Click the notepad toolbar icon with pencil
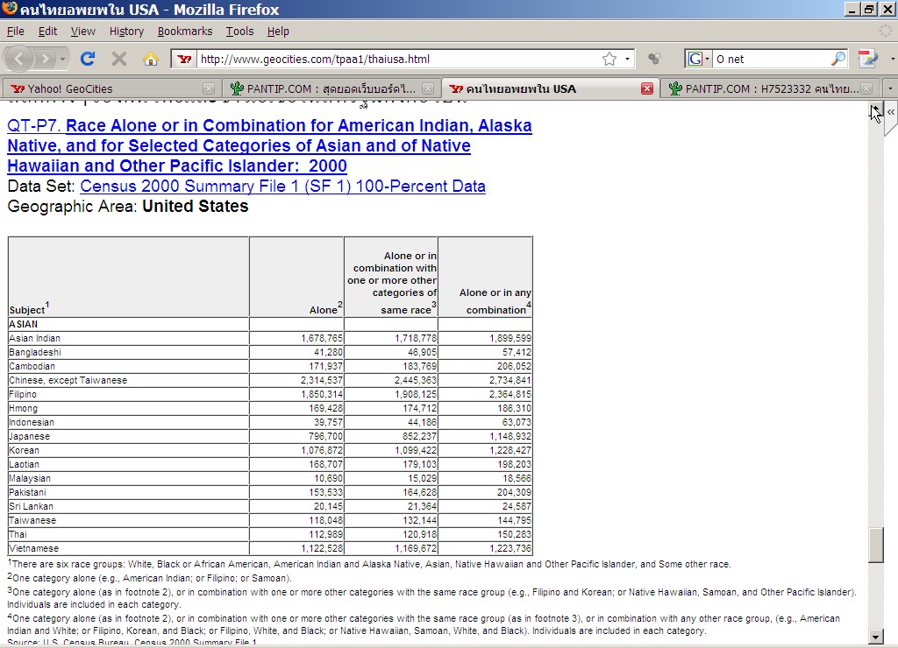The image size is (898, 648). (x=868, y=59)
